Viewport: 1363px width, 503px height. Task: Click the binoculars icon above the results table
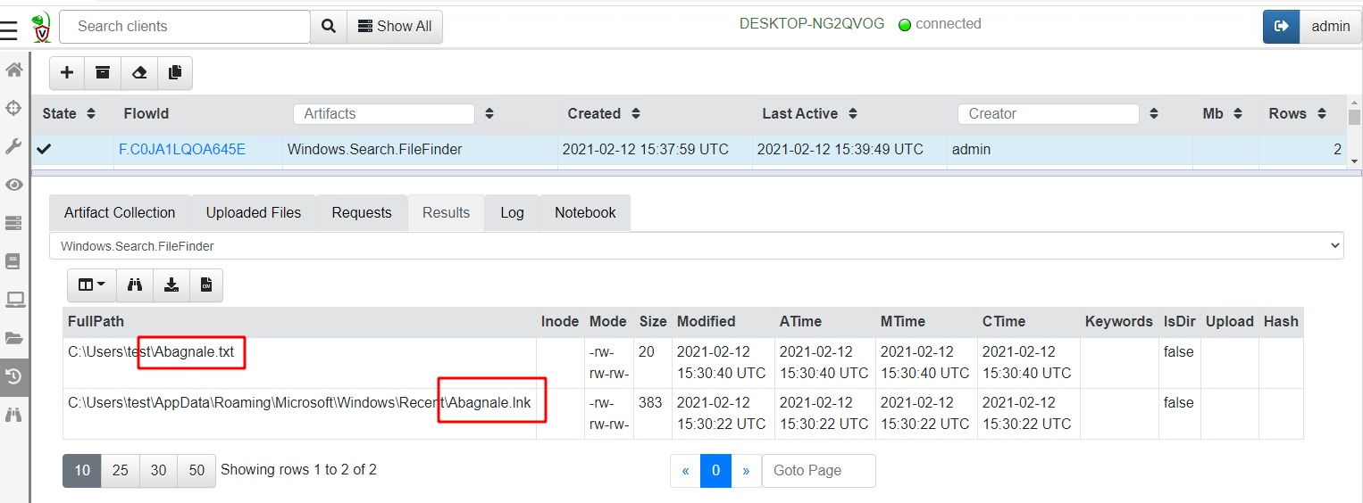coord(135,284)
